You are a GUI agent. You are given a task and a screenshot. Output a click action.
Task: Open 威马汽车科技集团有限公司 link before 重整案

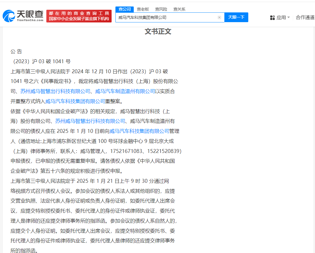pyautogui.click(x=75, y=101)
